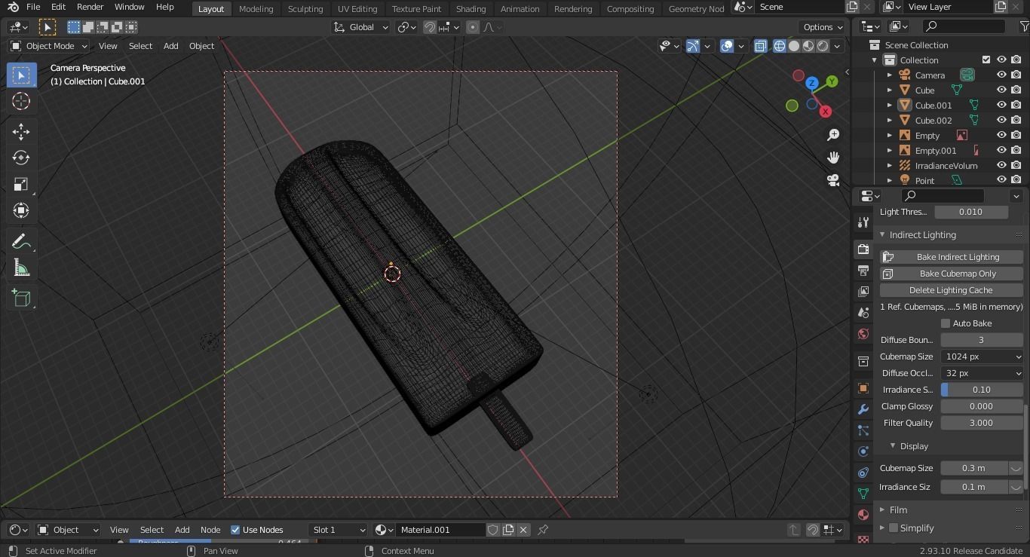Exclude Collection from view layer checkbox

pyautogui.click(x=986, y=60)
